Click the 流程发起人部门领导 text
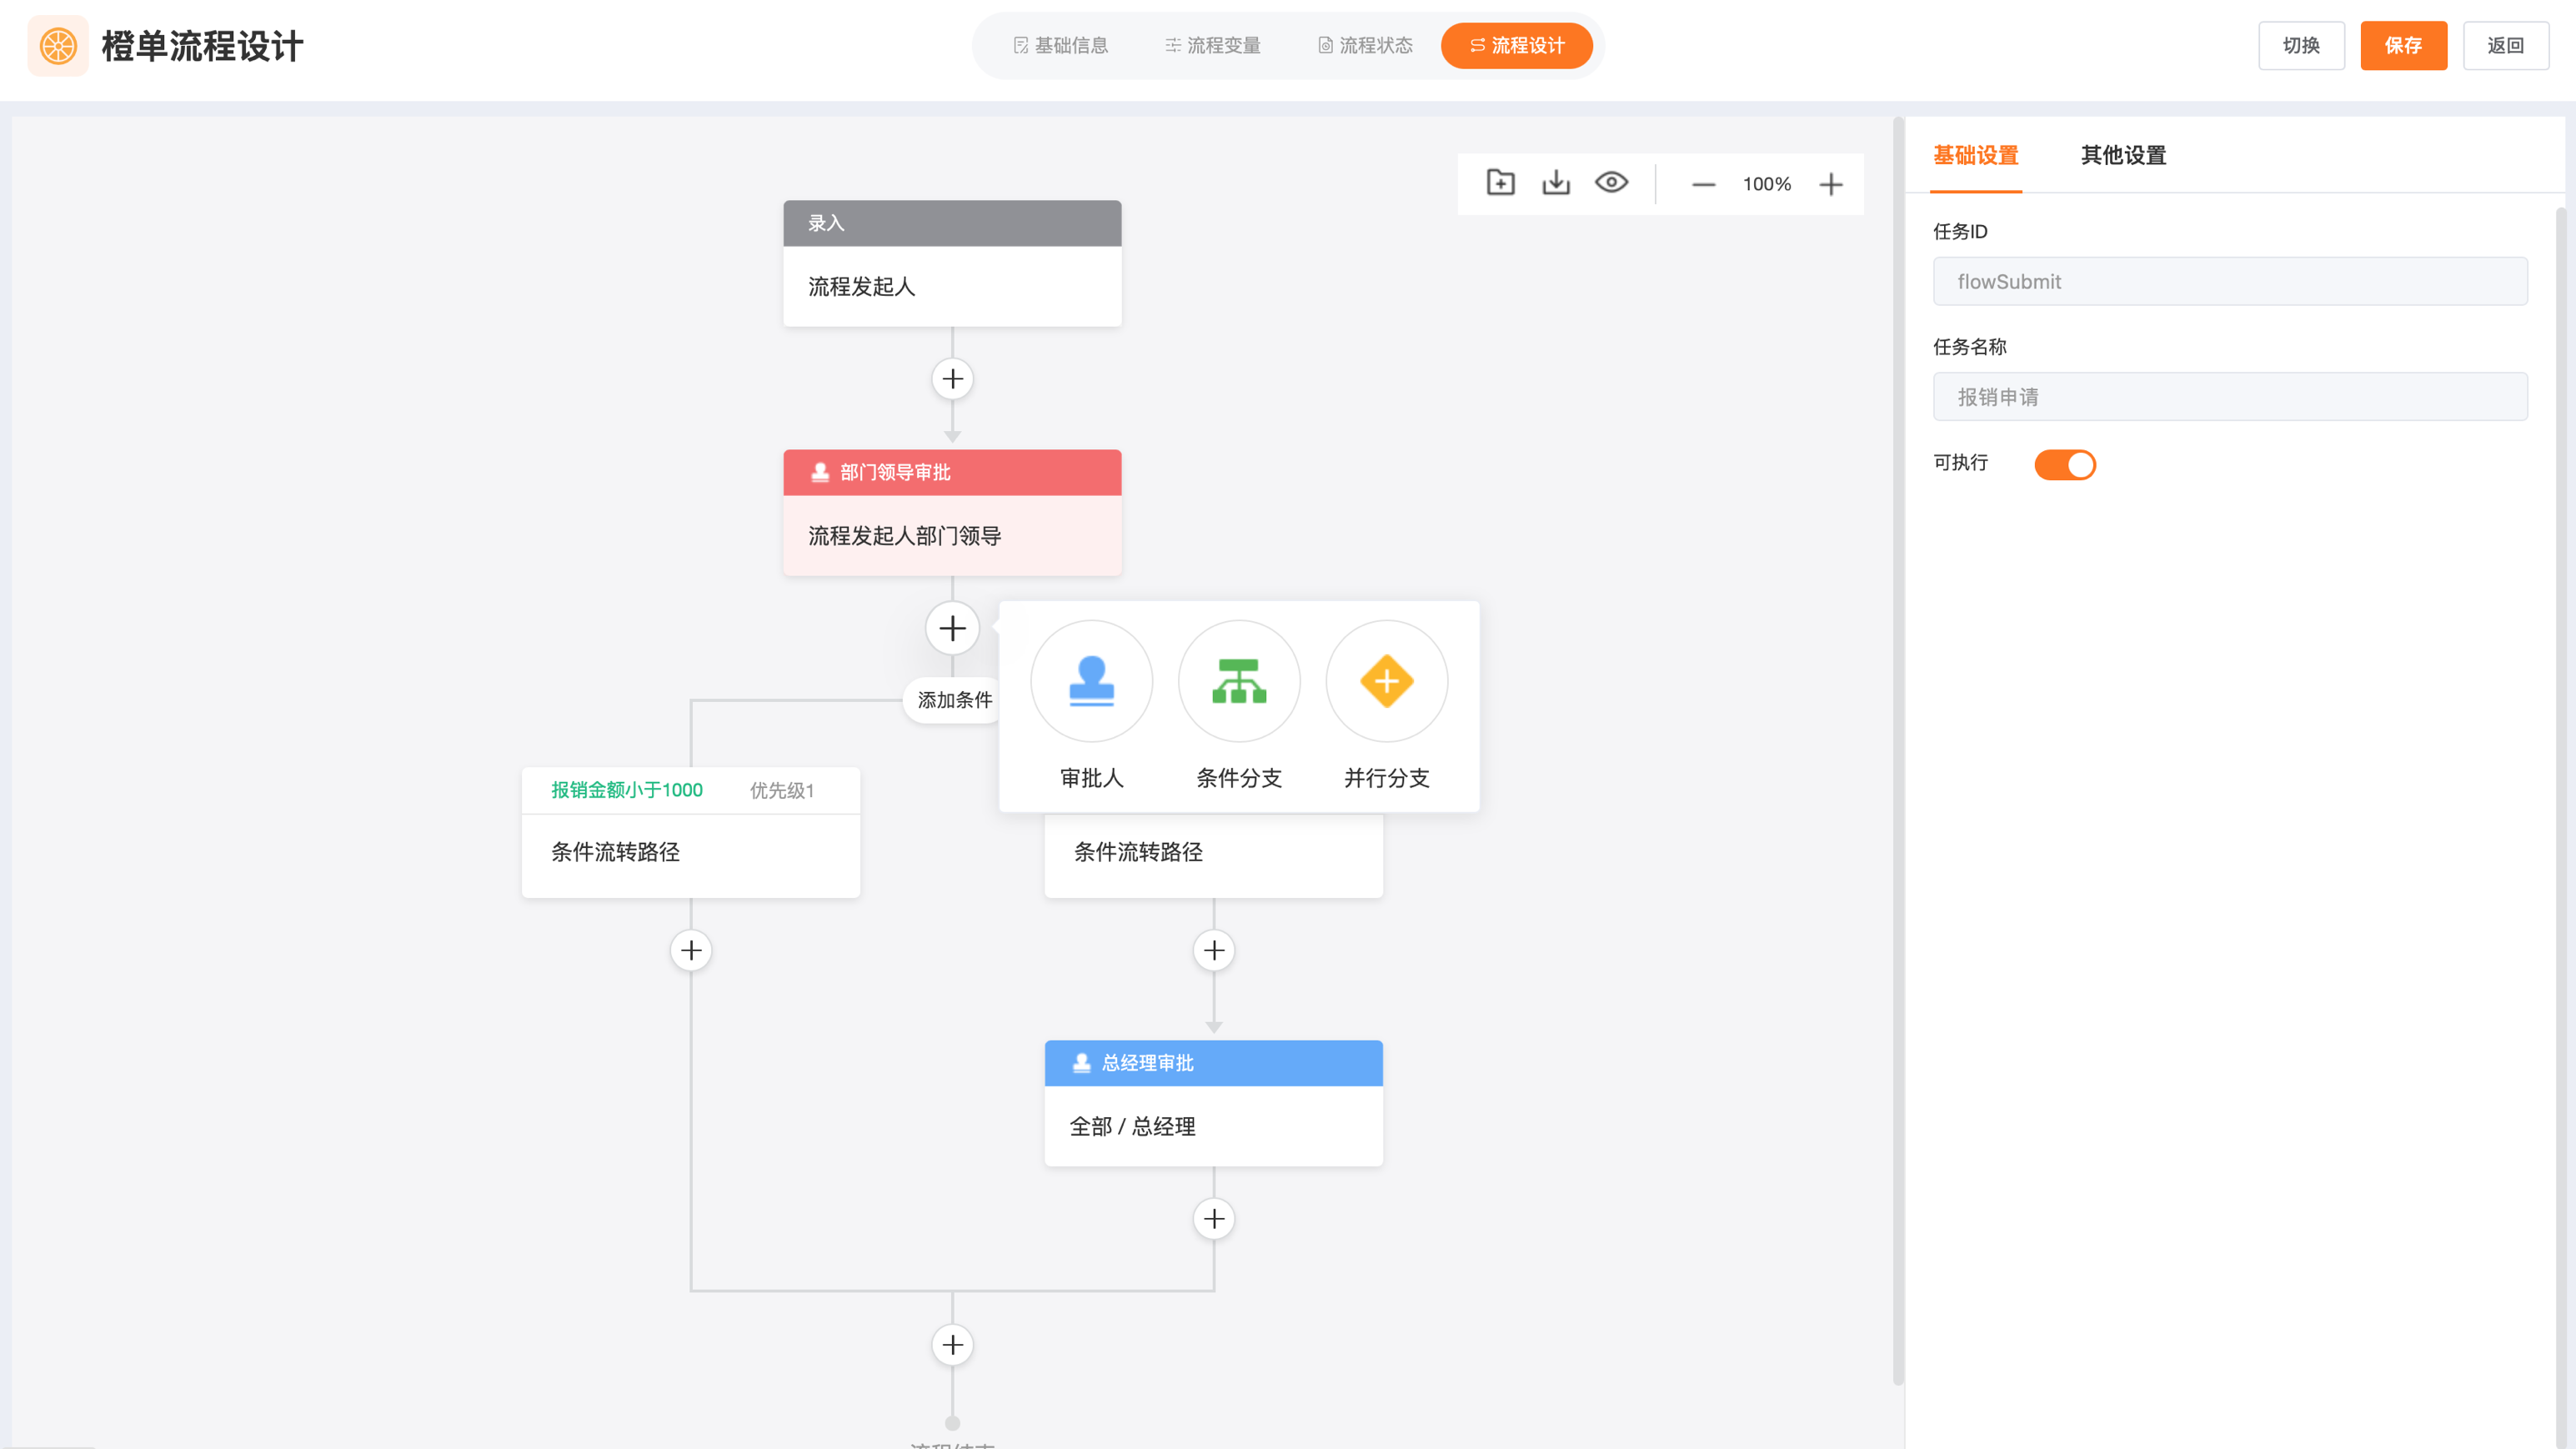Screen dimensions: 2576x1449 904,536
